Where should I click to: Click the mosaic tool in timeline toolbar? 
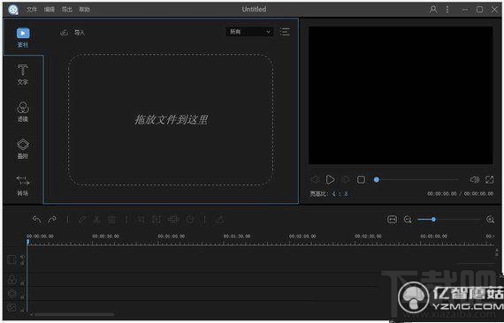tap(173, 220)
